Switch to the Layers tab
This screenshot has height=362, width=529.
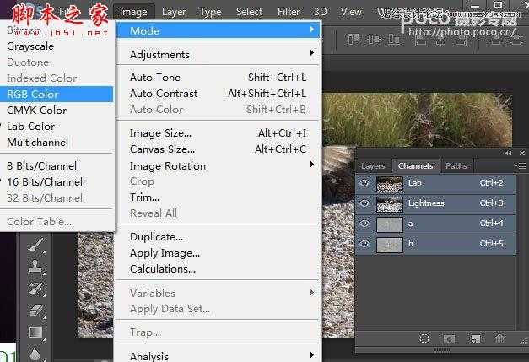(373, 166)
